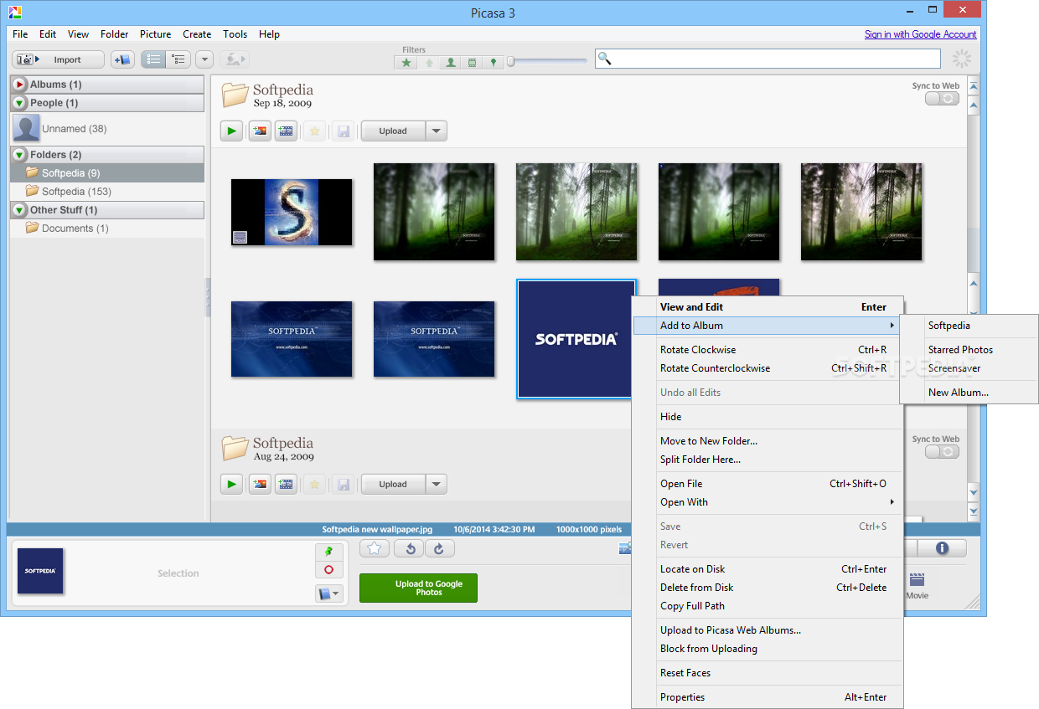Open the Create menu
Screen dimensions: 1039x709
(x=197, y=34)
